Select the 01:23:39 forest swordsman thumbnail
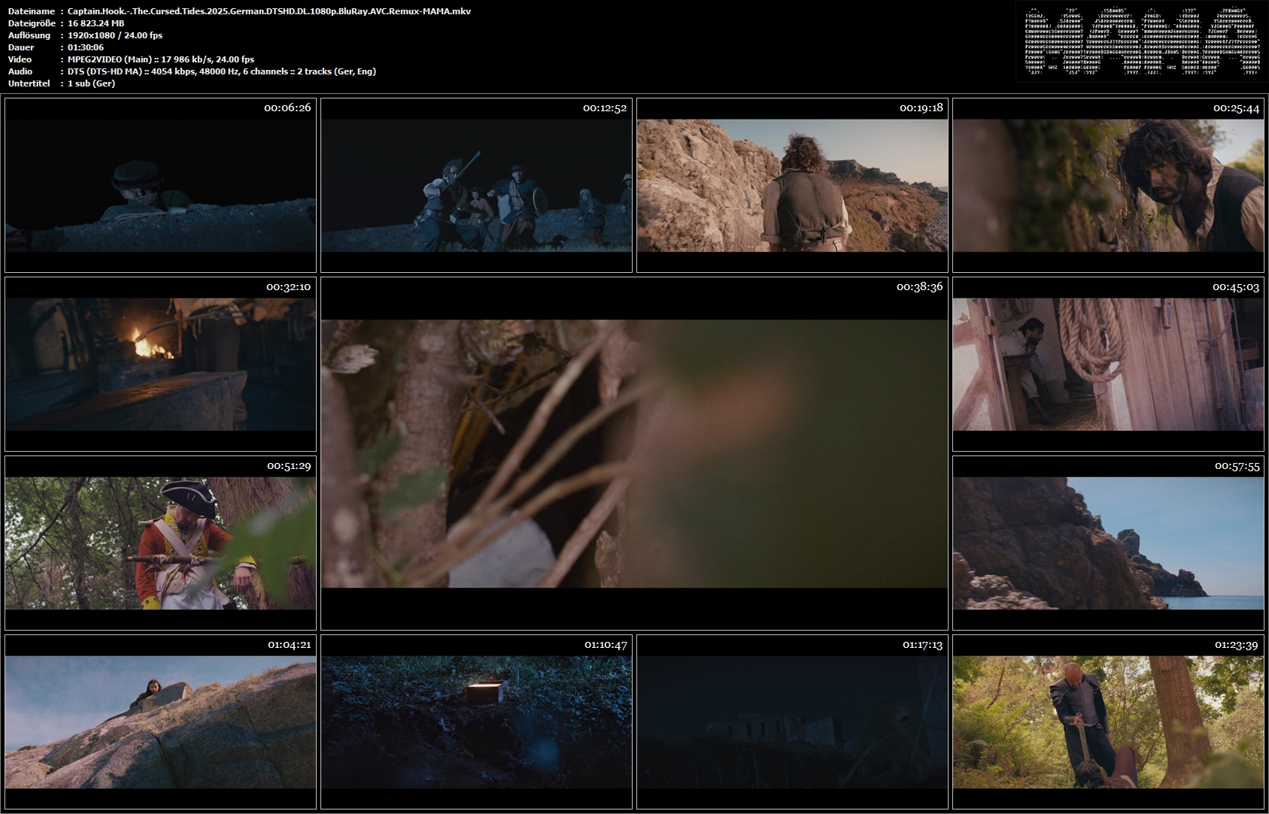The height and width of the screenshot is (814, 1269). pyautogui.click(x=1108, y=722)
